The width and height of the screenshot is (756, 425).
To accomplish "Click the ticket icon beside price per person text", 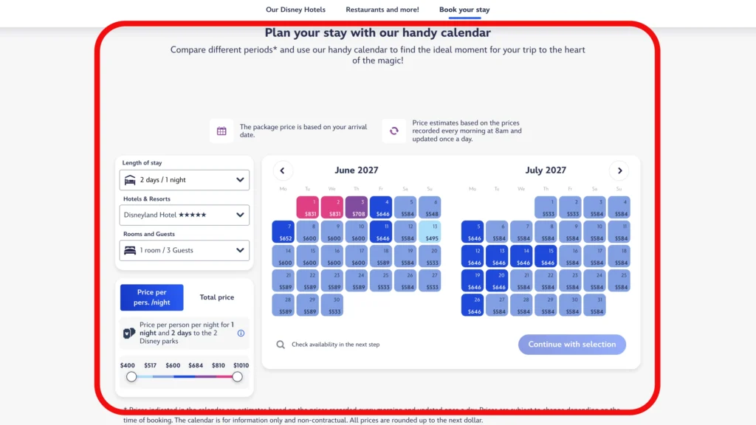I will coord(128,333).
